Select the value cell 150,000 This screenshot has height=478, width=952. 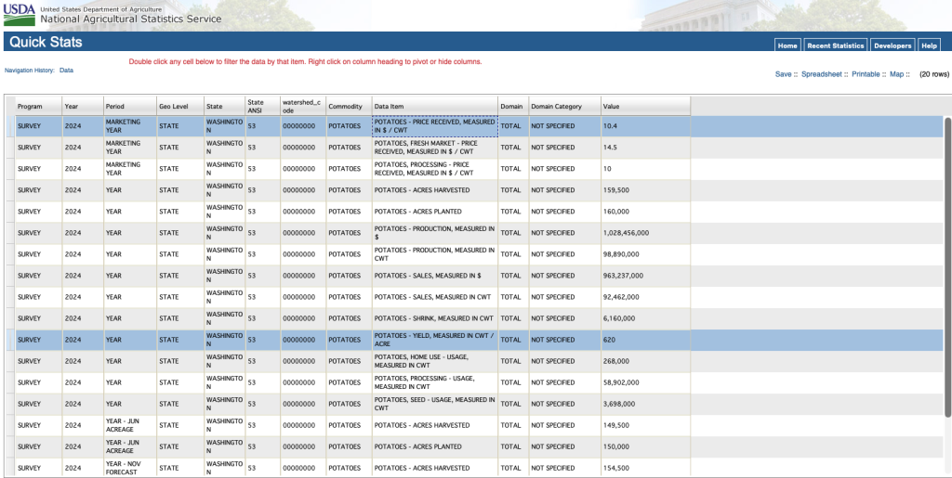pos(645,446)
